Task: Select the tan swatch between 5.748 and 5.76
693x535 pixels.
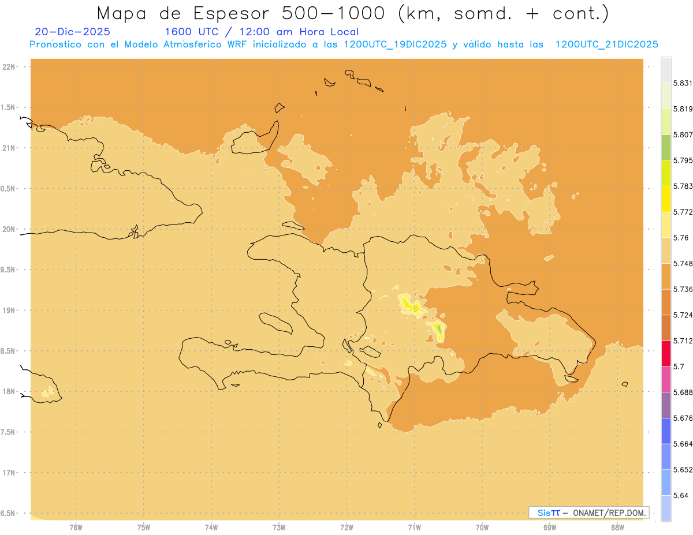Action: (x=666, y=250)
